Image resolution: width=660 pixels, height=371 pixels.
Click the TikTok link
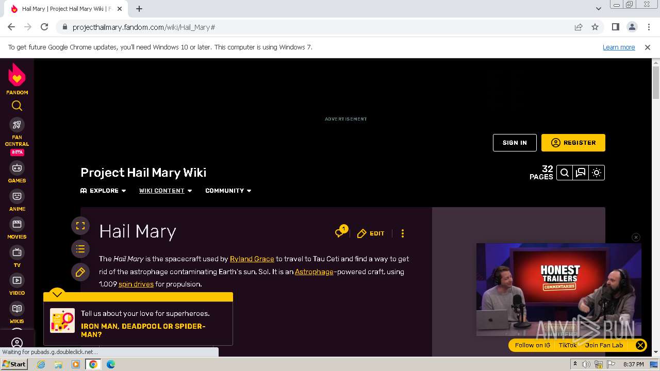click(x=568, y=345)
